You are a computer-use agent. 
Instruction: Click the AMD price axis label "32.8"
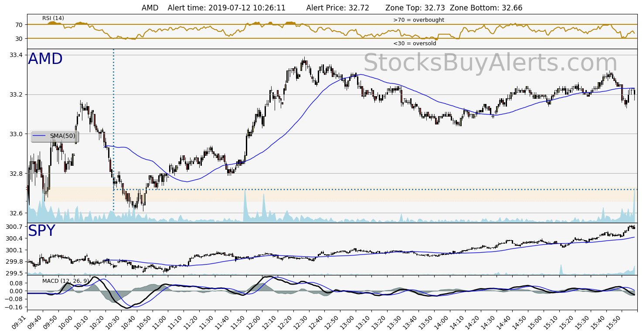(x=16, y=174)
